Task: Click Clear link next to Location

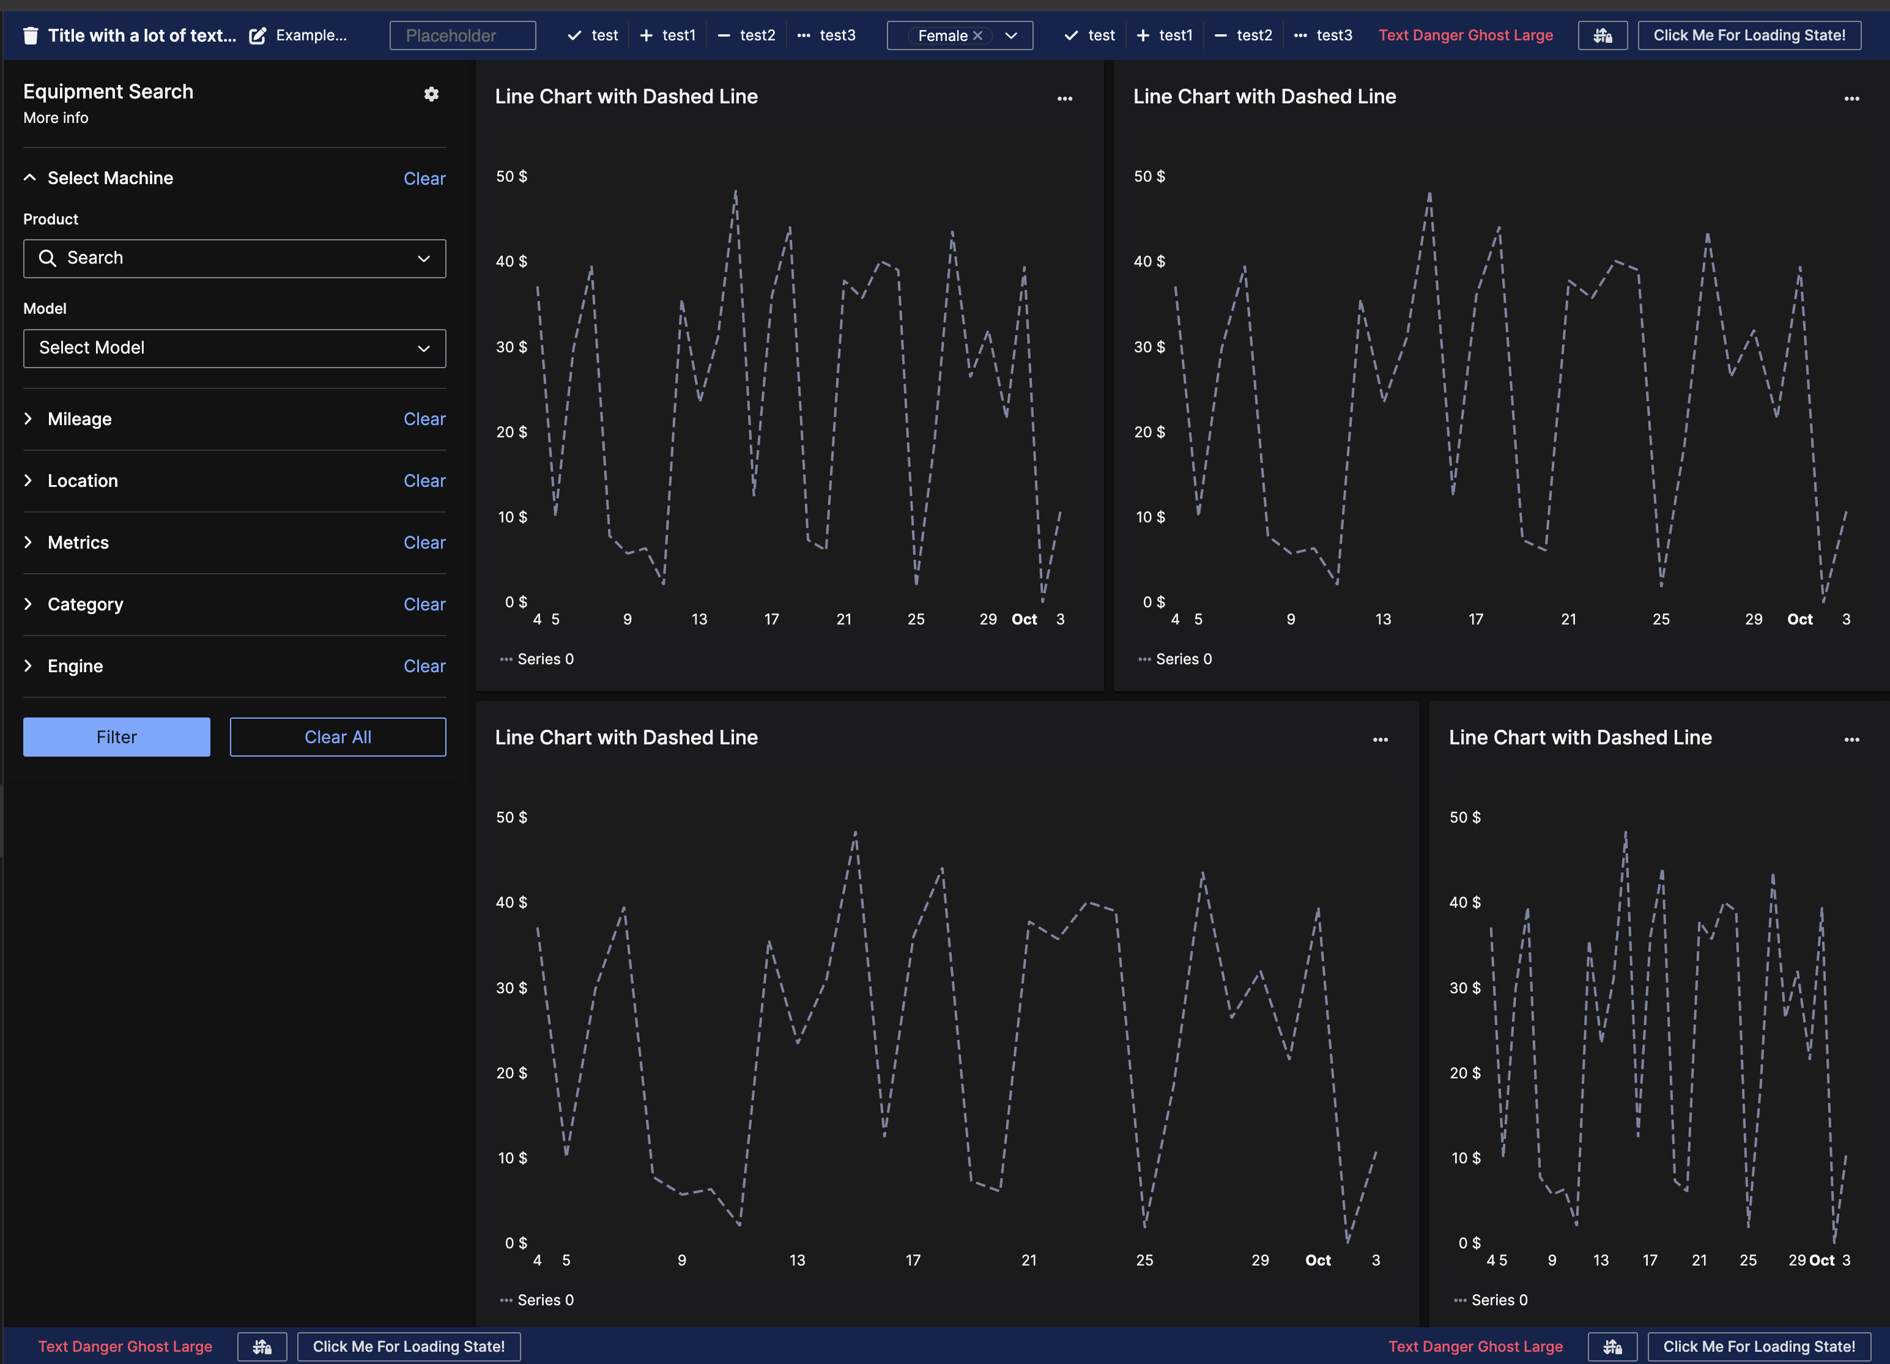Action: (424, 481)
